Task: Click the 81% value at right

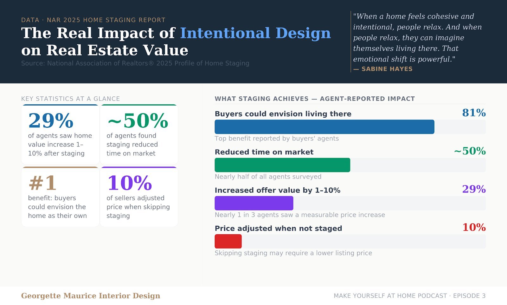Action: click(474, 113)
